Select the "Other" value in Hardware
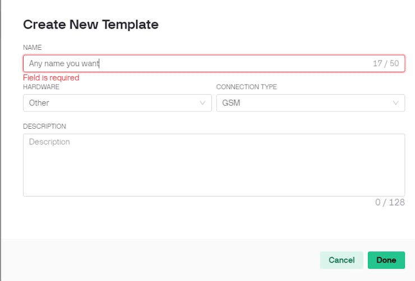 (39, 103)
